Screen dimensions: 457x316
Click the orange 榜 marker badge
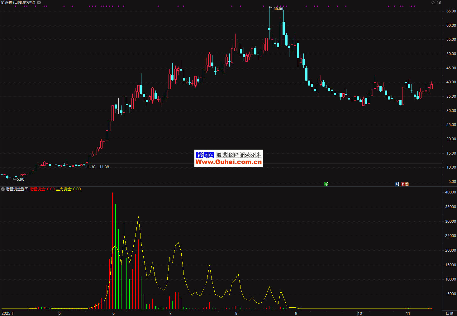[407, 184]
